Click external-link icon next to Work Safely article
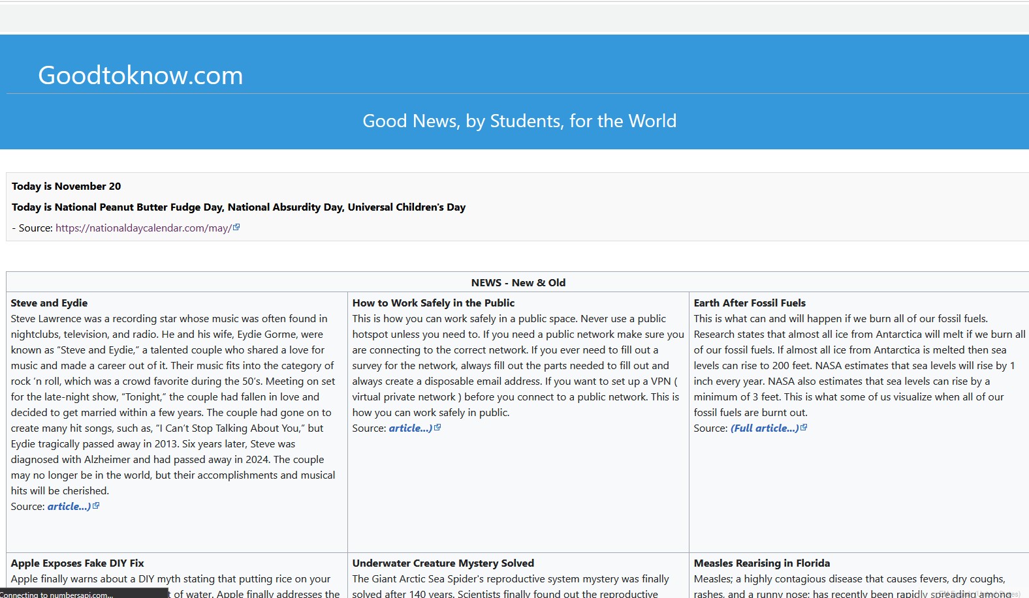The image size is (1029, 598). (x=437, y=428)
